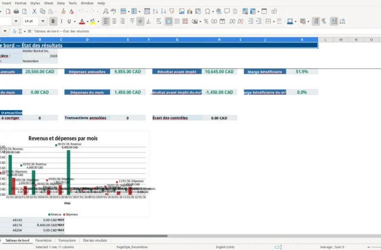Select the Clone Formatting paintbrush
The height and width of the screenshot is (250, 381).
pos(64,11)
